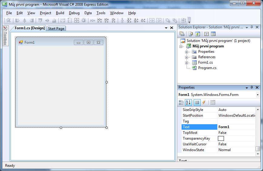The image size is (263, 171).
Task: Expand the References folder node
Action: (x=186, y=57)
